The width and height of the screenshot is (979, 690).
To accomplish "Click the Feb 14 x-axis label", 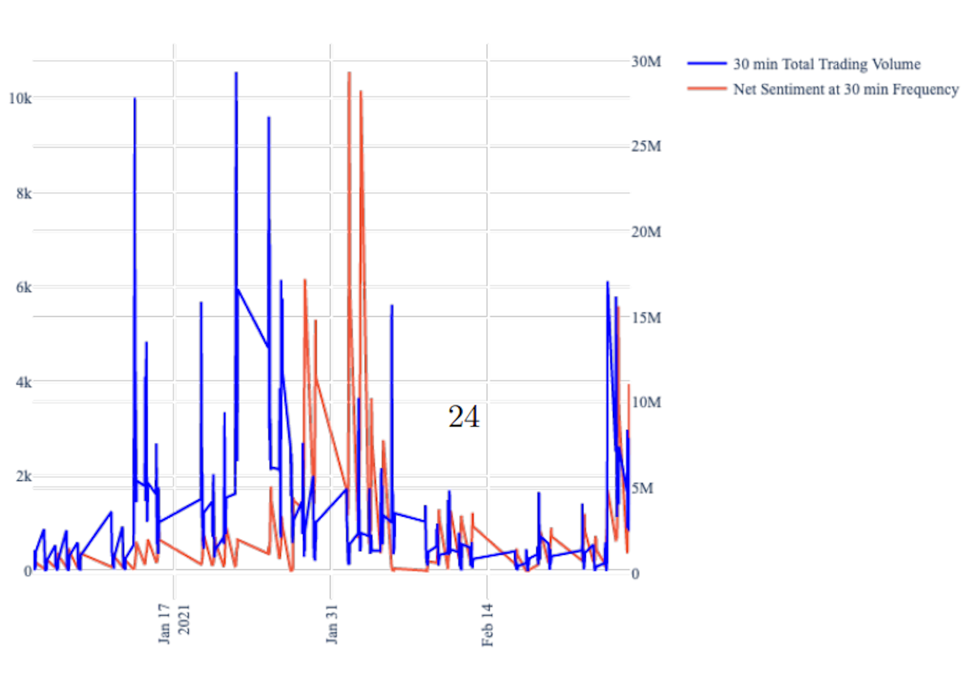I will (487, 625).
